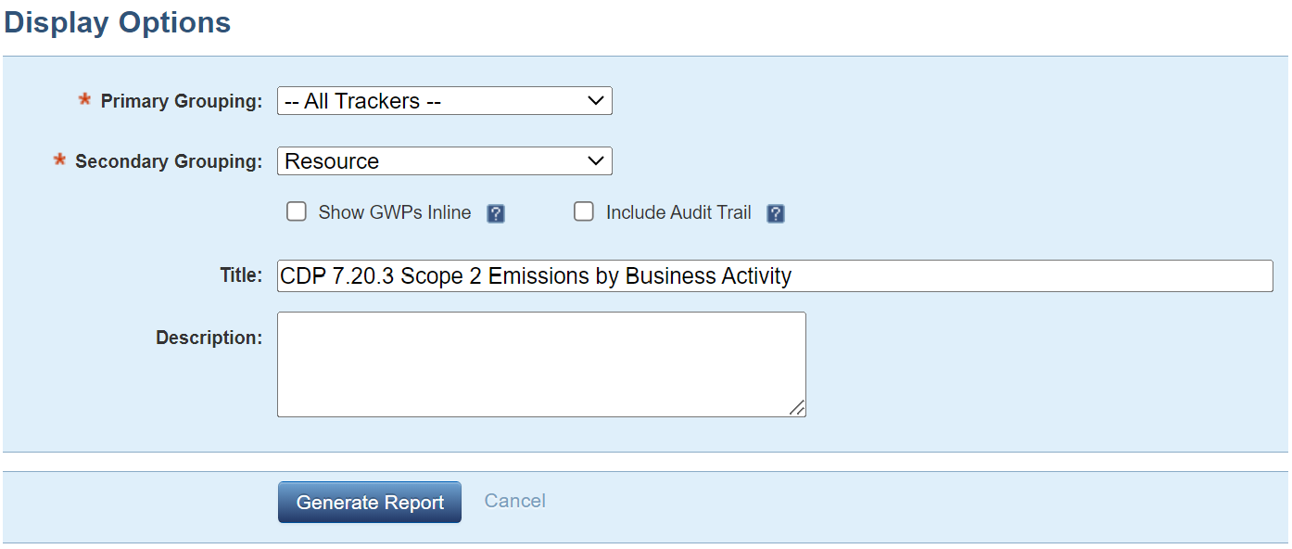Open the Primary Grouping dropdown
This screenshot has width=1292, height=549.
pyautogui.click(x=445, y=101)
